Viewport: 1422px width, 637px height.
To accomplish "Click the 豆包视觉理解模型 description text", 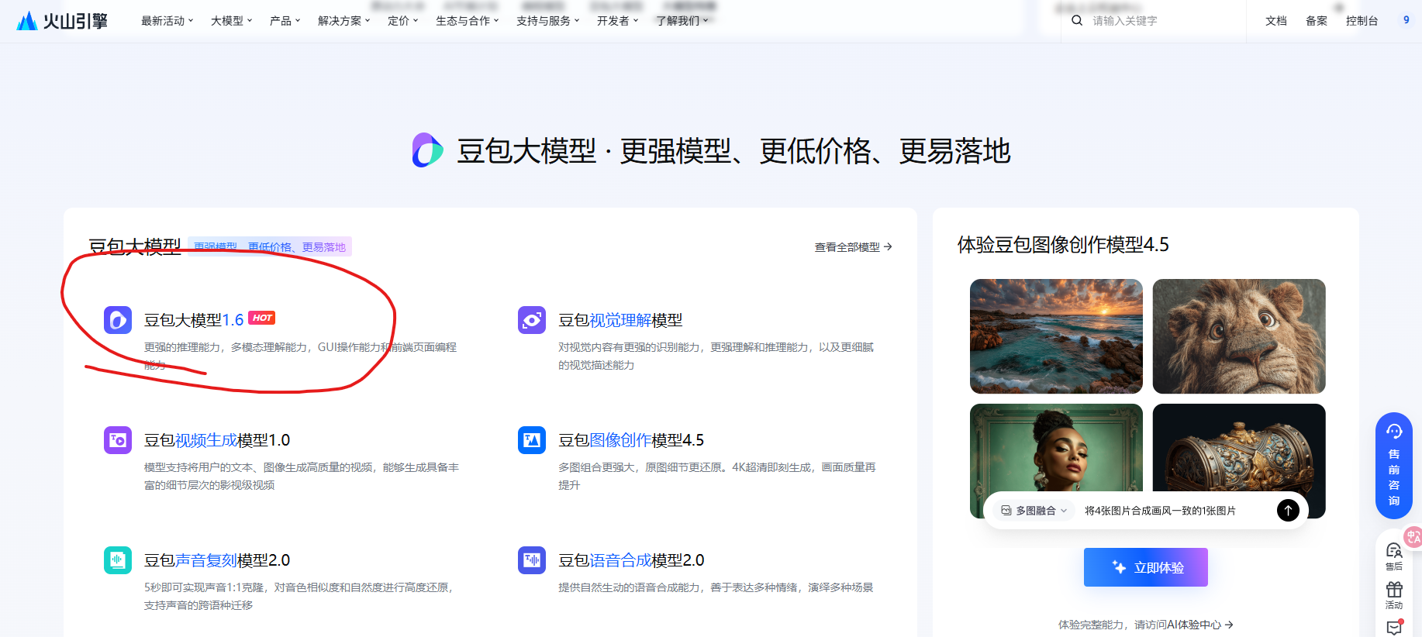I will (x=716, y=356).
